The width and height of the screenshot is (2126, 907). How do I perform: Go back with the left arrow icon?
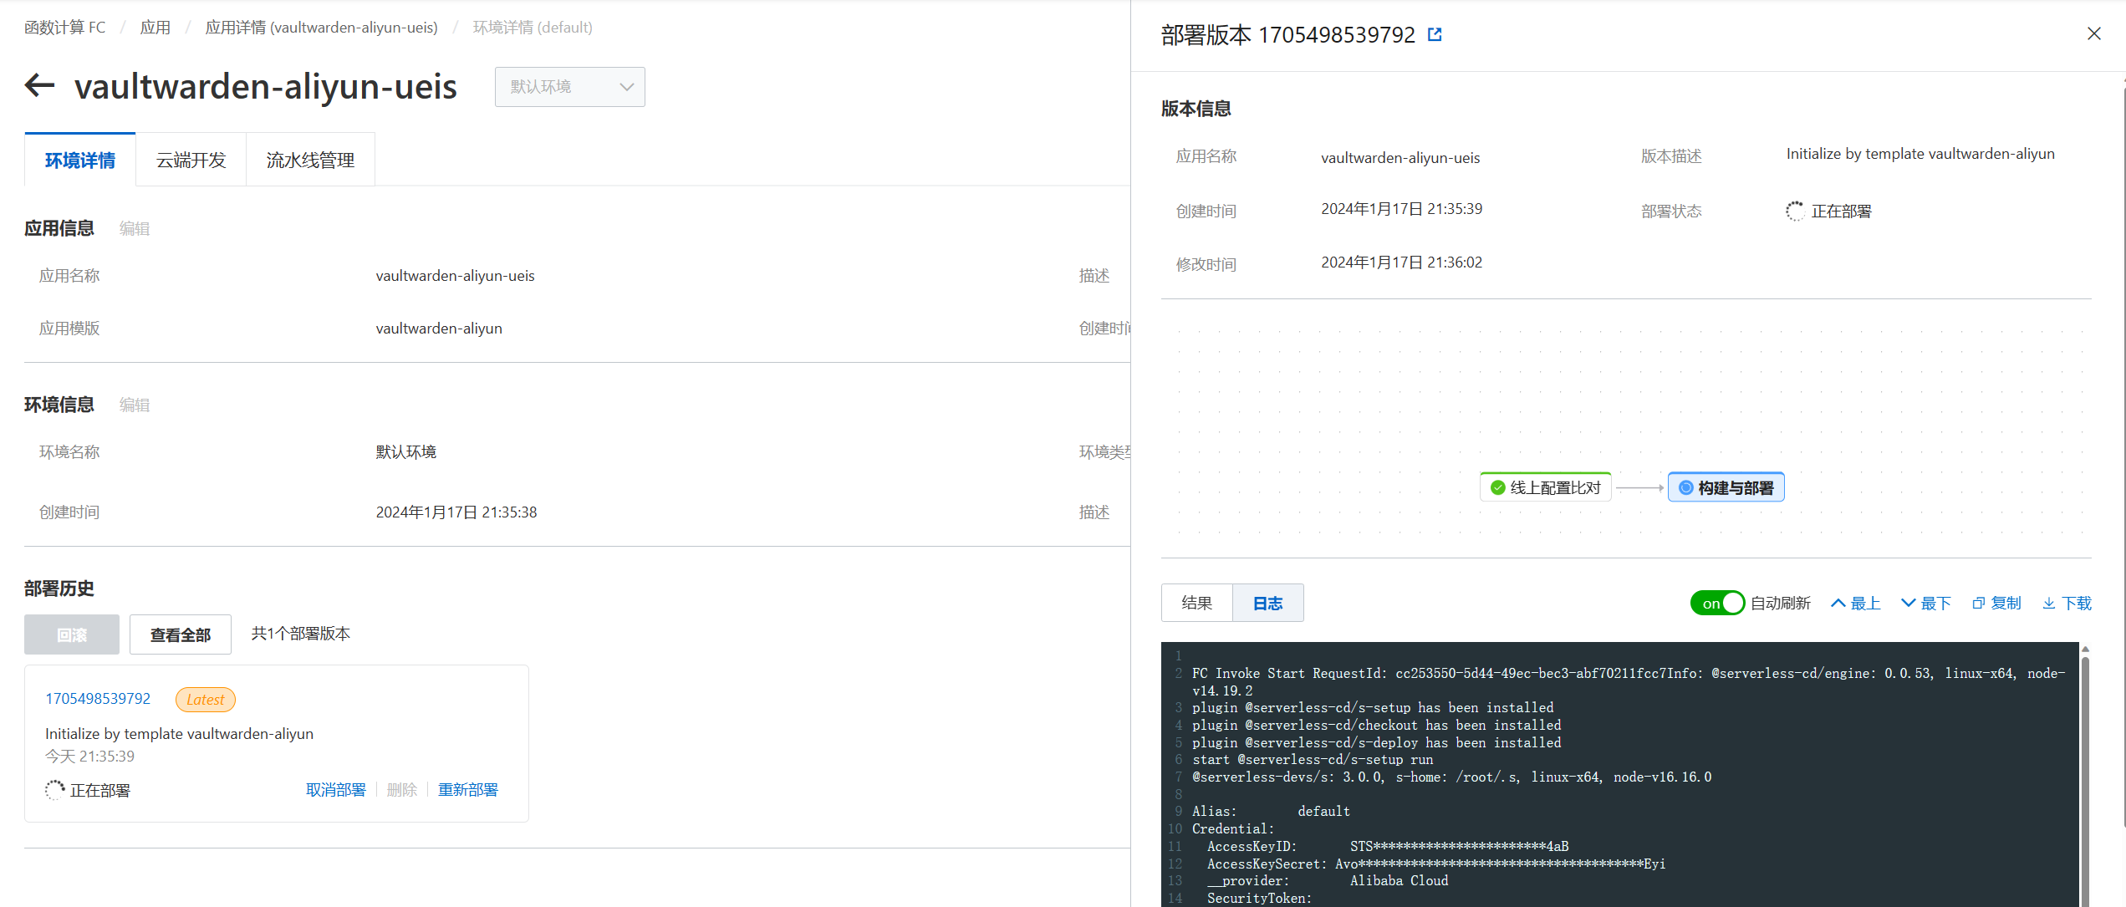click(39, 85)
